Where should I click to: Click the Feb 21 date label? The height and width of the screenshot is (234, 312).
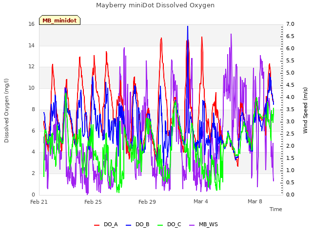click(x=39, y=202)
